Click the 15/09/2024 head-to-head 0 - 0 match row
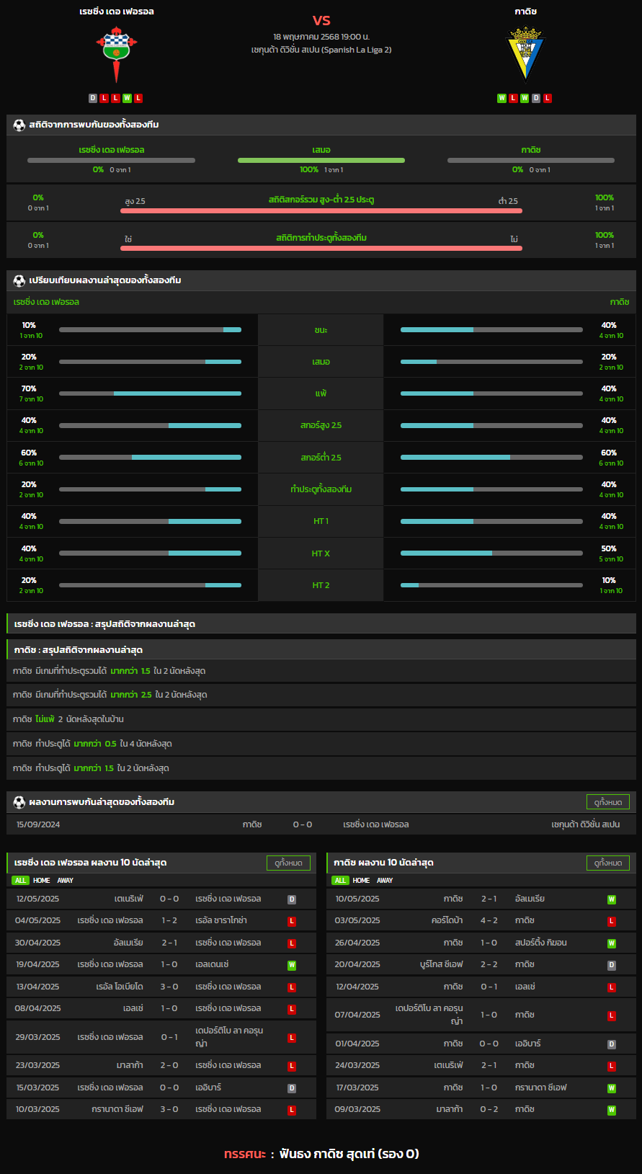 click(321, 824)
